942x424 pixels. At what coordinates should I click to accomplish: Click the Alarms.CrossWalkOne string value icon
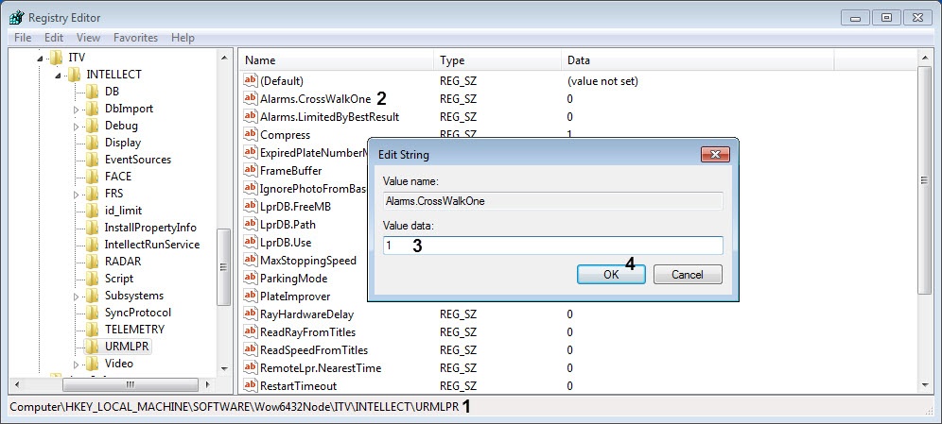pos(251,99)
